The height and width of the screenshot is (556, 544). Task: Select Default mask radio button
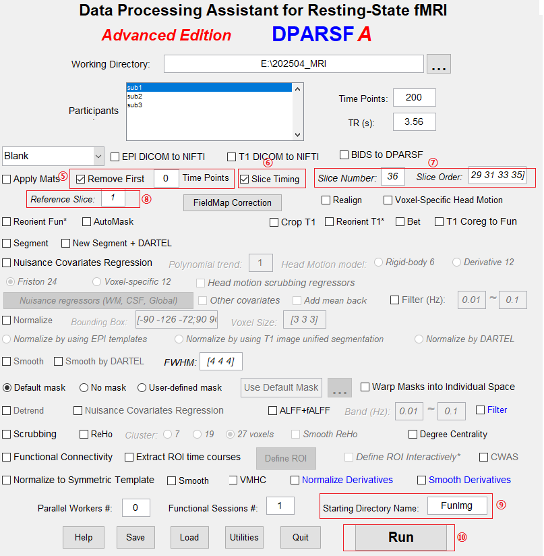click(x=7, y=388)
